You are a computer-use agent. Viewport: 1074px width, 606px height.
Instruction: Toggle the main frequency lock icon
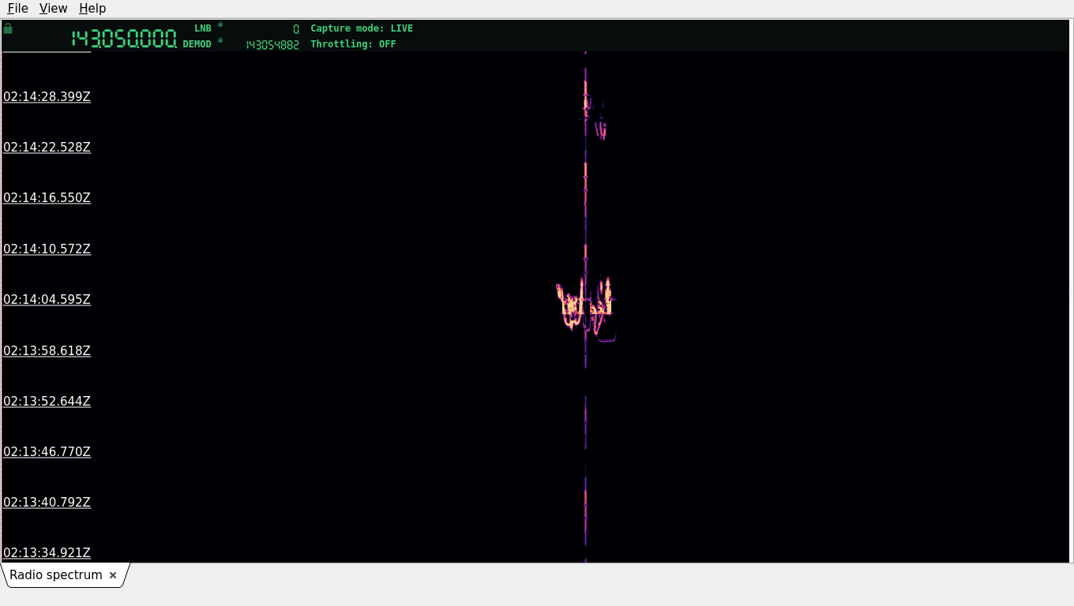tap(8, 28)
